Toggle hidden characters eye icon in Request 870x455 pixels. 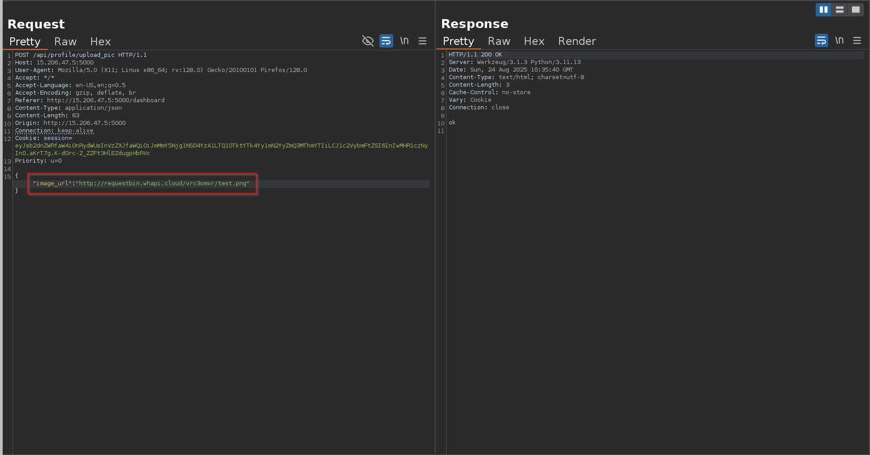click(x=368, y=41)
